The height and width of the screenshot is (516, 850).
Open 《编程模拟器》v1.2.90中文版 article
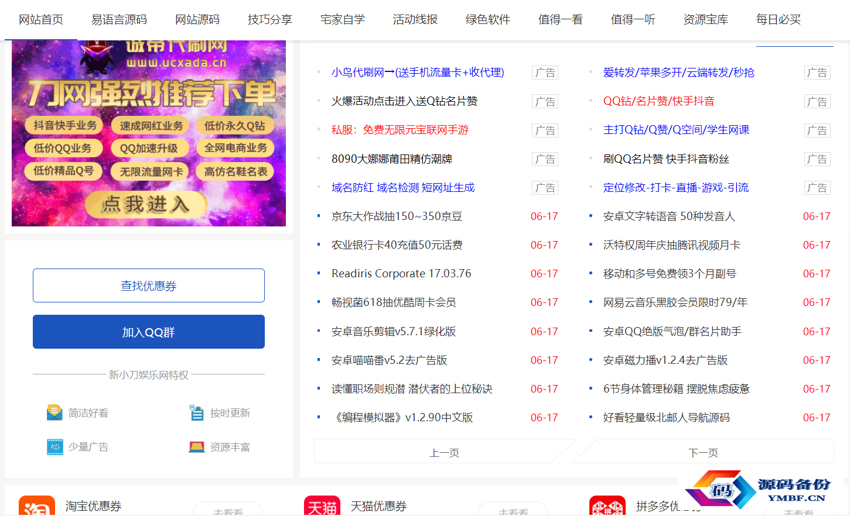[x=402, y=417]
